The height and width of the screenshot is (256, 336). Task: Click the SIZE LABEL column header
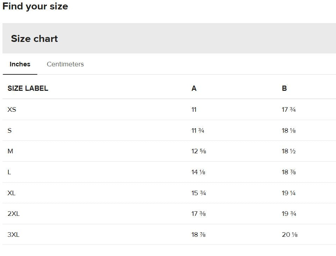tap(28, 88)
